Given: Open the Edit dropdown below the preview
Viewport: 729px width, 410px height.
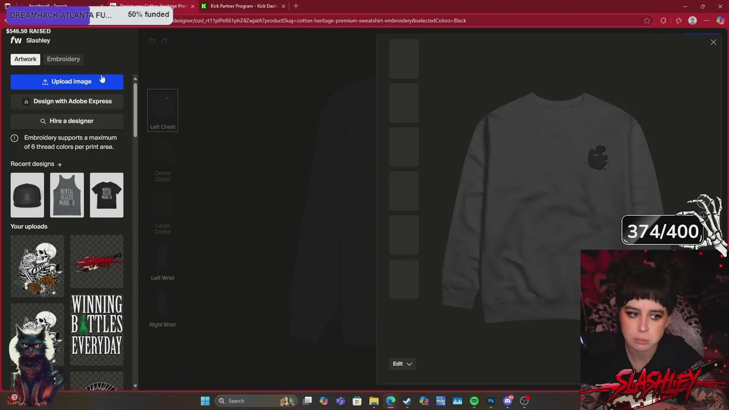Looking at the screenshot, I should 402,364.
